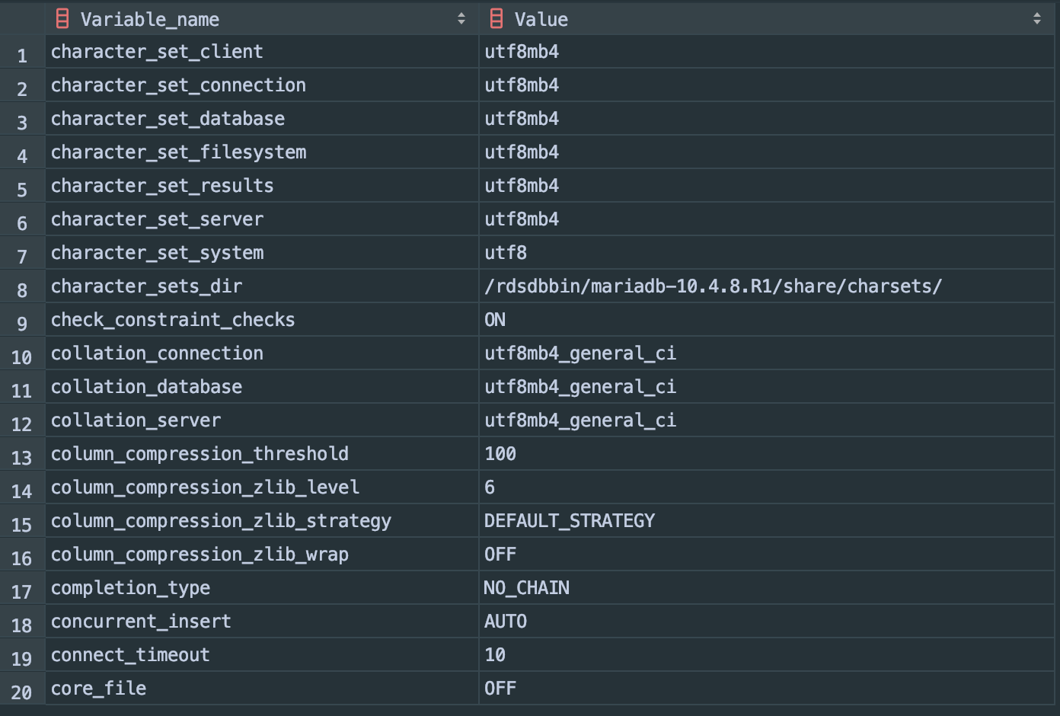
Task: Select the character_set_client cell
Action: click(262, 52)
